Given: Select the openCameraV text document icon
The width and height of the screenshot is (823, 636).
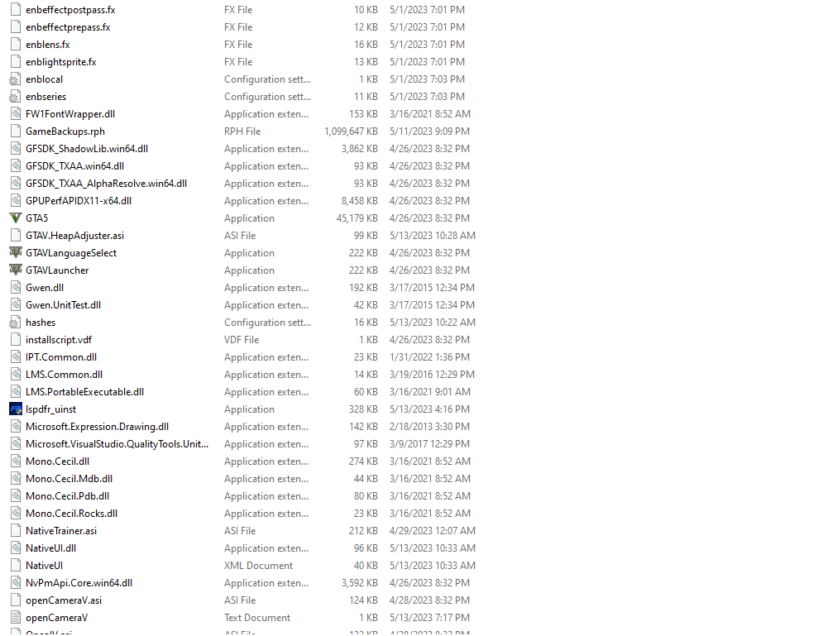Looking at the screenshot, I should 16,618.
